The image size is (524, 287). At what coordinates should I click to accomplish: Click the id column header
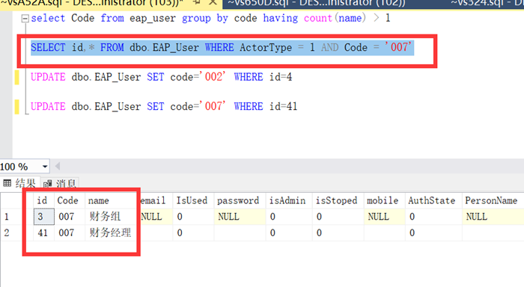(x=43, y=200)
